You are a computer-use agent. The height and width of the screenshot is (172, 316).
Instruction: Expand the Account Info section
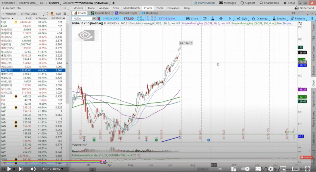tap(4, 8)
